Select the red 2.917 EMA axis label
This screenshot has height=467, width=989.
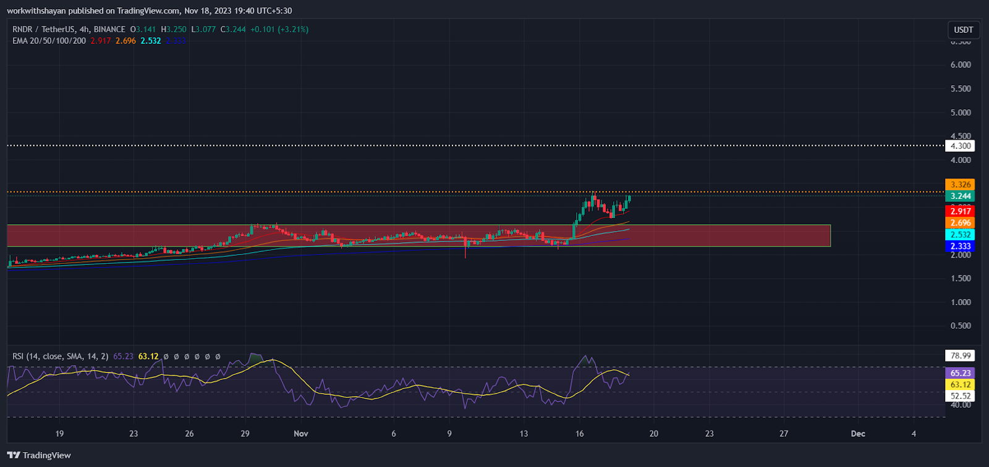[960, 211]
